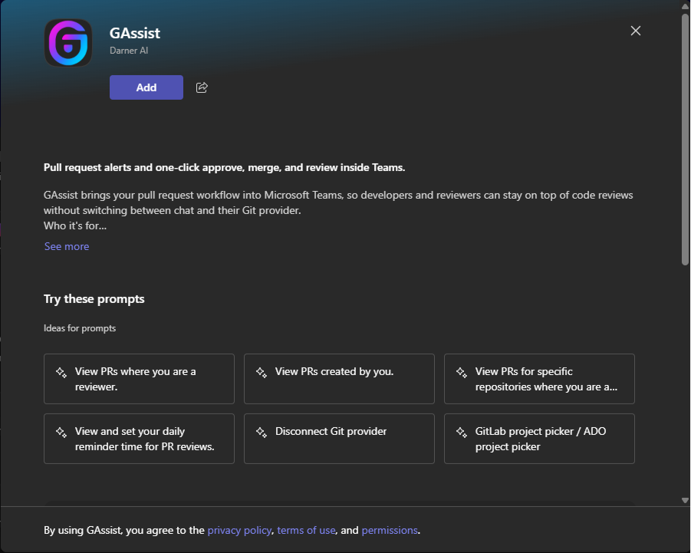Click sparkle icon on 'View PRs created by you' card
Viewport: 691px width, 553px height.
[x=262, y=372]
